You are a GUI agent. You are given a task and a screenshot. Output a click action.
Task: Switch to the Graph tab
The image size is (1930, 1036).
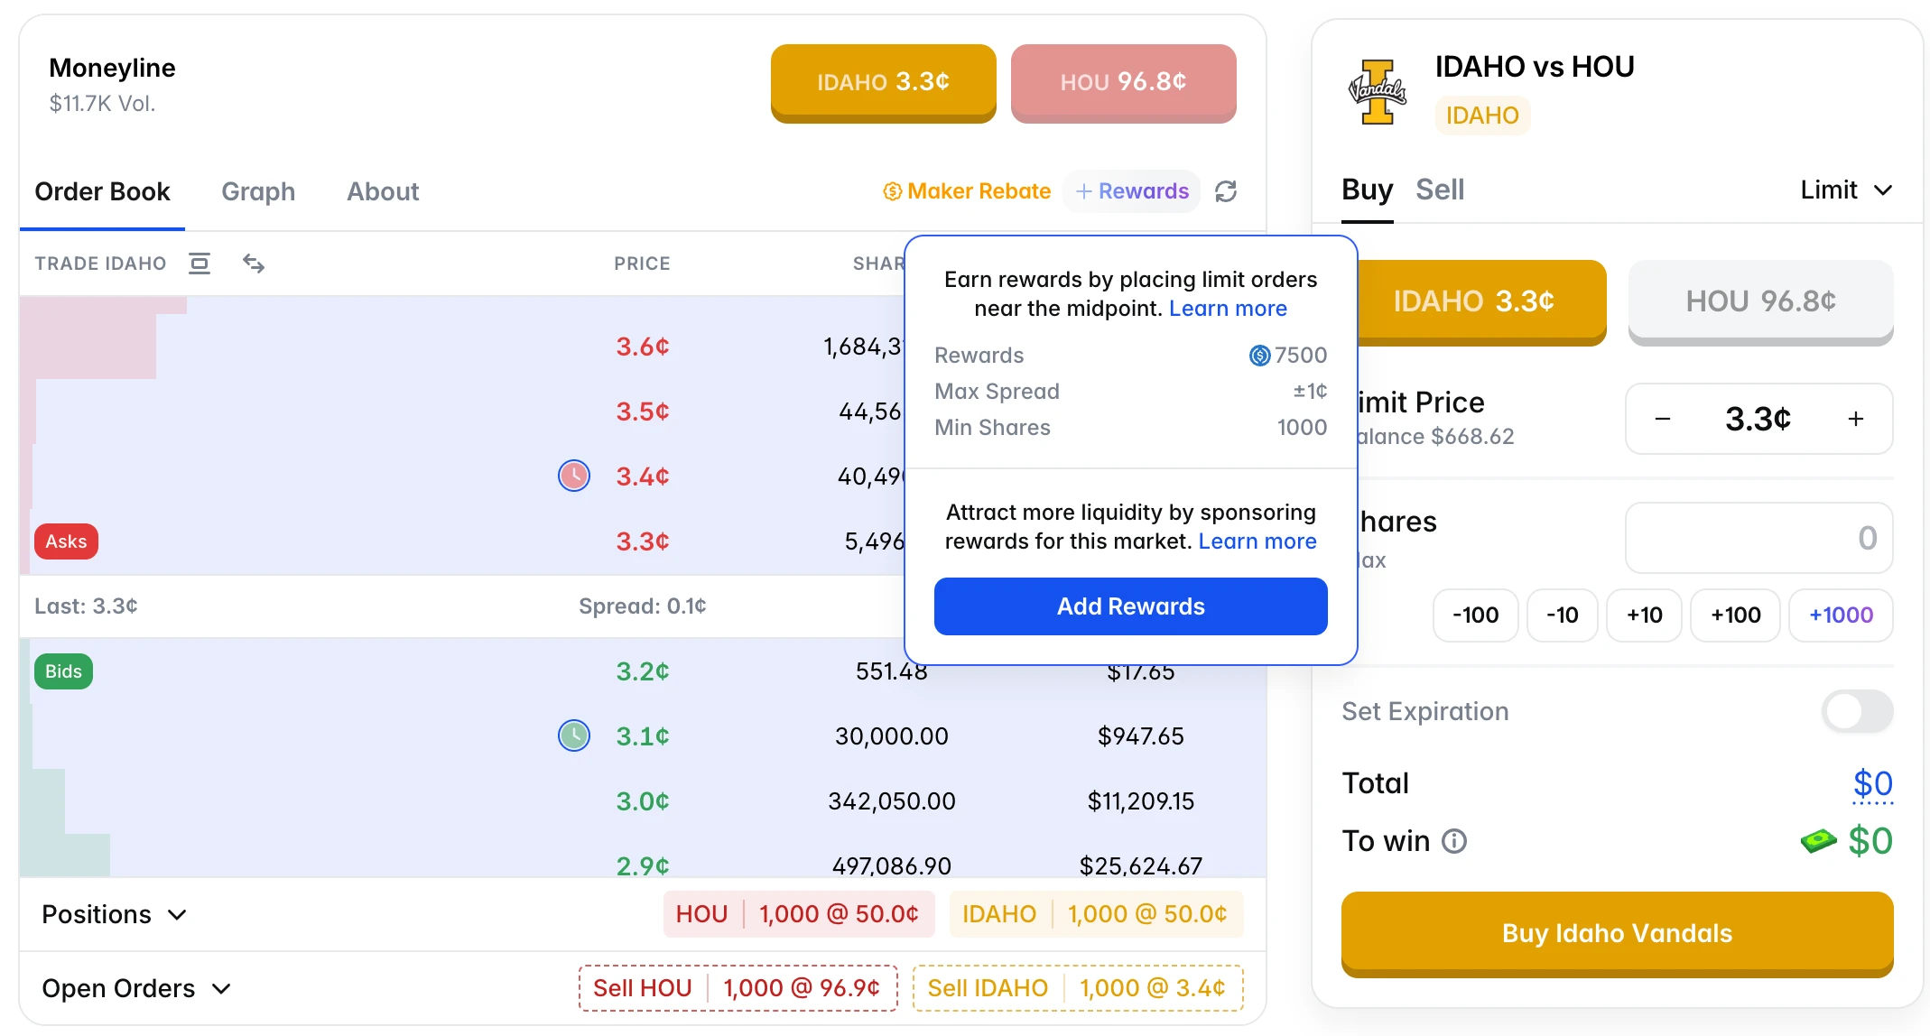pos(257,191)
